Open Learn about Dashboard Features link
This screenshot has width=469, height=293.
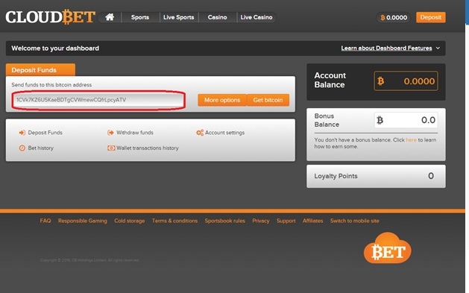pos(386,48)
